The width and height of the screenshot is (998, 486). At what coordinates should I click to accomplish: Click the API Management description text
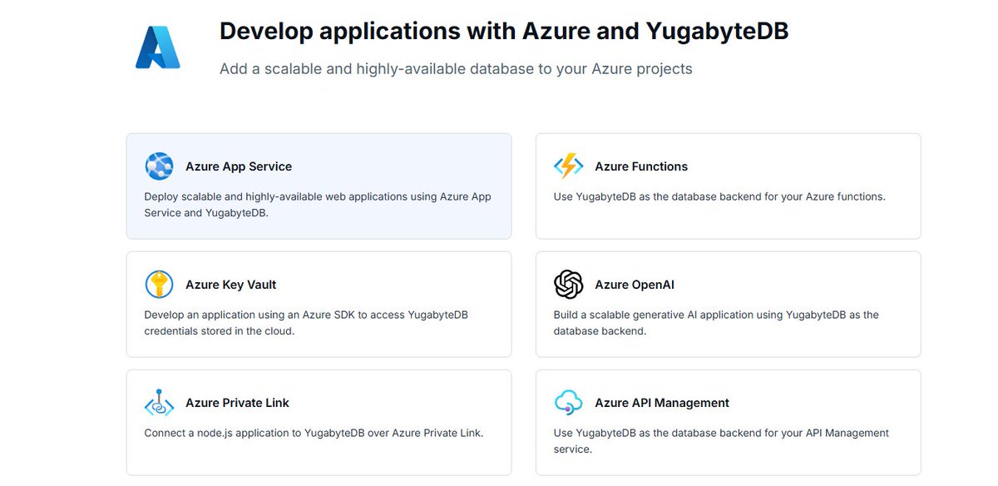pyautogui.click(x=721, y=439)
